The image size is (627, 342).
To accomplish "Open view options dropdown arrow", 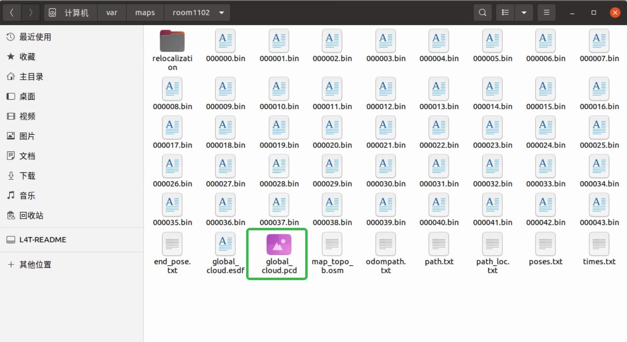I will [524, 12].
